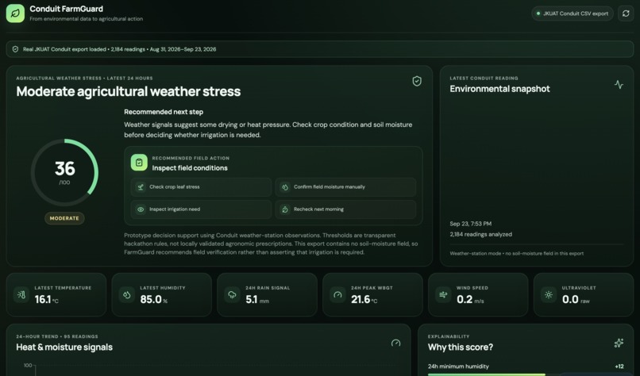Click the sun icon on Ultraviolet card
Viewport: 640px width, 376px height.
pyautogui.click(x=549, y=294)
